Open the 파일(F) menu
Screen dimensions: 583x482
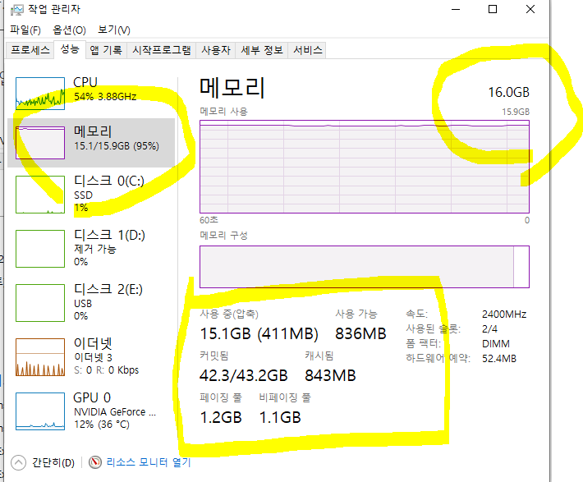[25, 30]
